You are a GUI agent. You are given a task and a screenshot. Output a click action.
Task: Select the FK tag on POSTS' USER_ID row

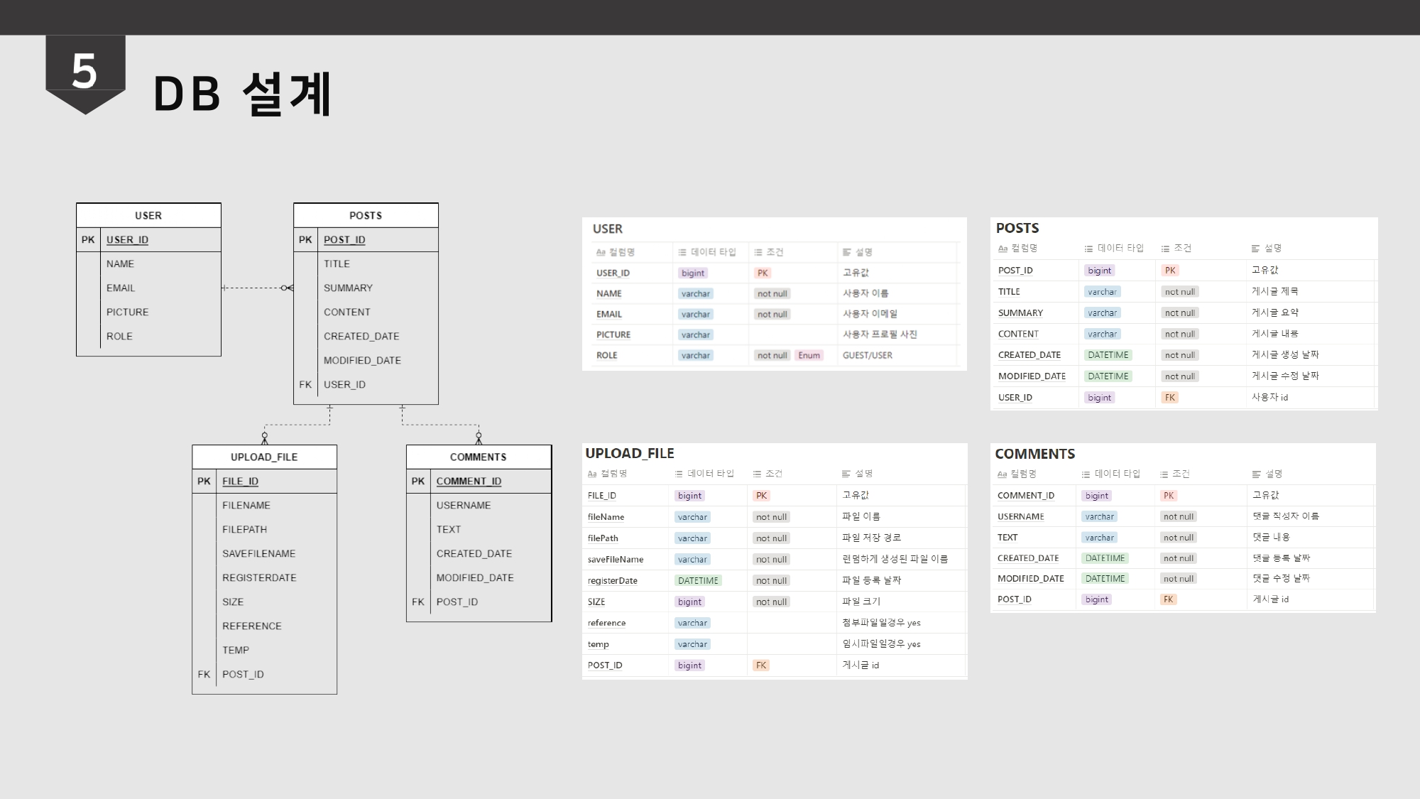pyautogui.click(x=1170, y=398)
